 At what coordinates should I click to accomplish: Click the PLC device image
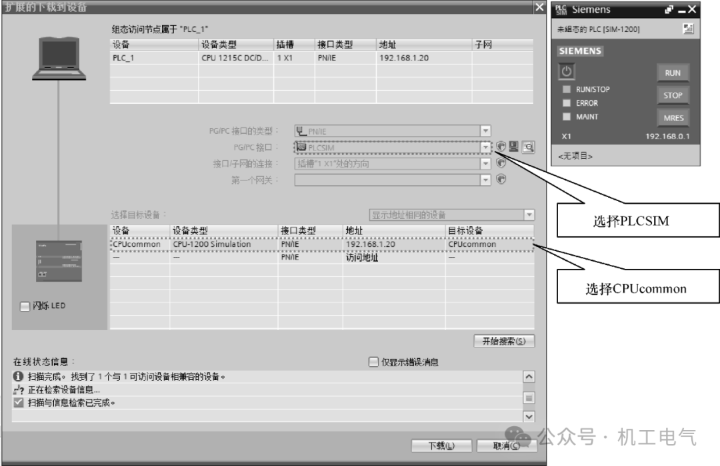[59, 261]
